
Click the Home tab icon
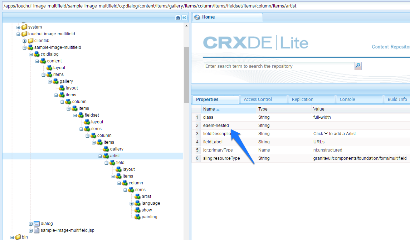coord(197,17)
